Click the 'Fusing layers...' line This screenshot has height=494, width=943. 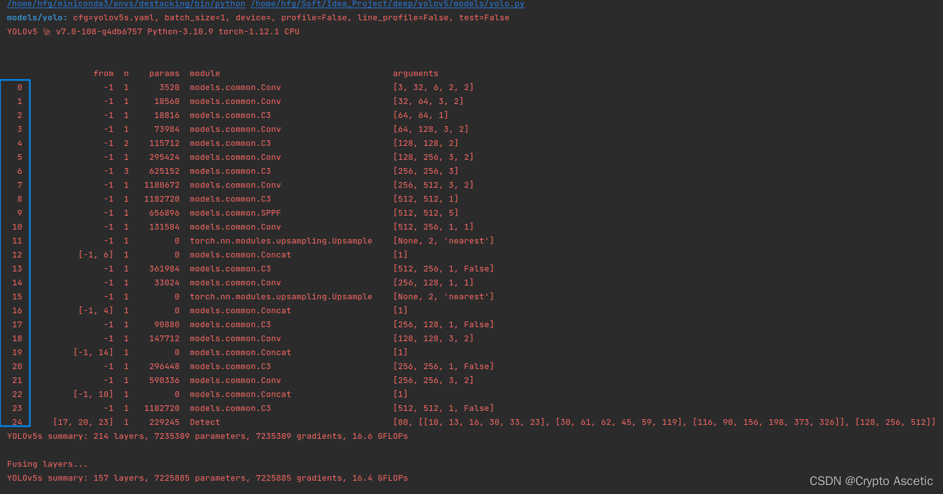(x=48, y=464)
